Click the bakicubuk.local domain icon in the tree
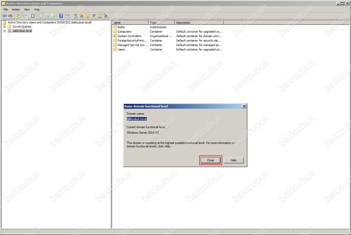The height and width of the screenshot is (235, 351). [x=9, y=31]
